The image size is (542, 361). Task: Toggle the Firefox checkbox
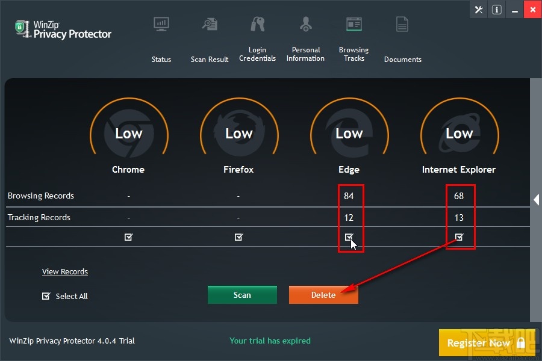[239, 236]
